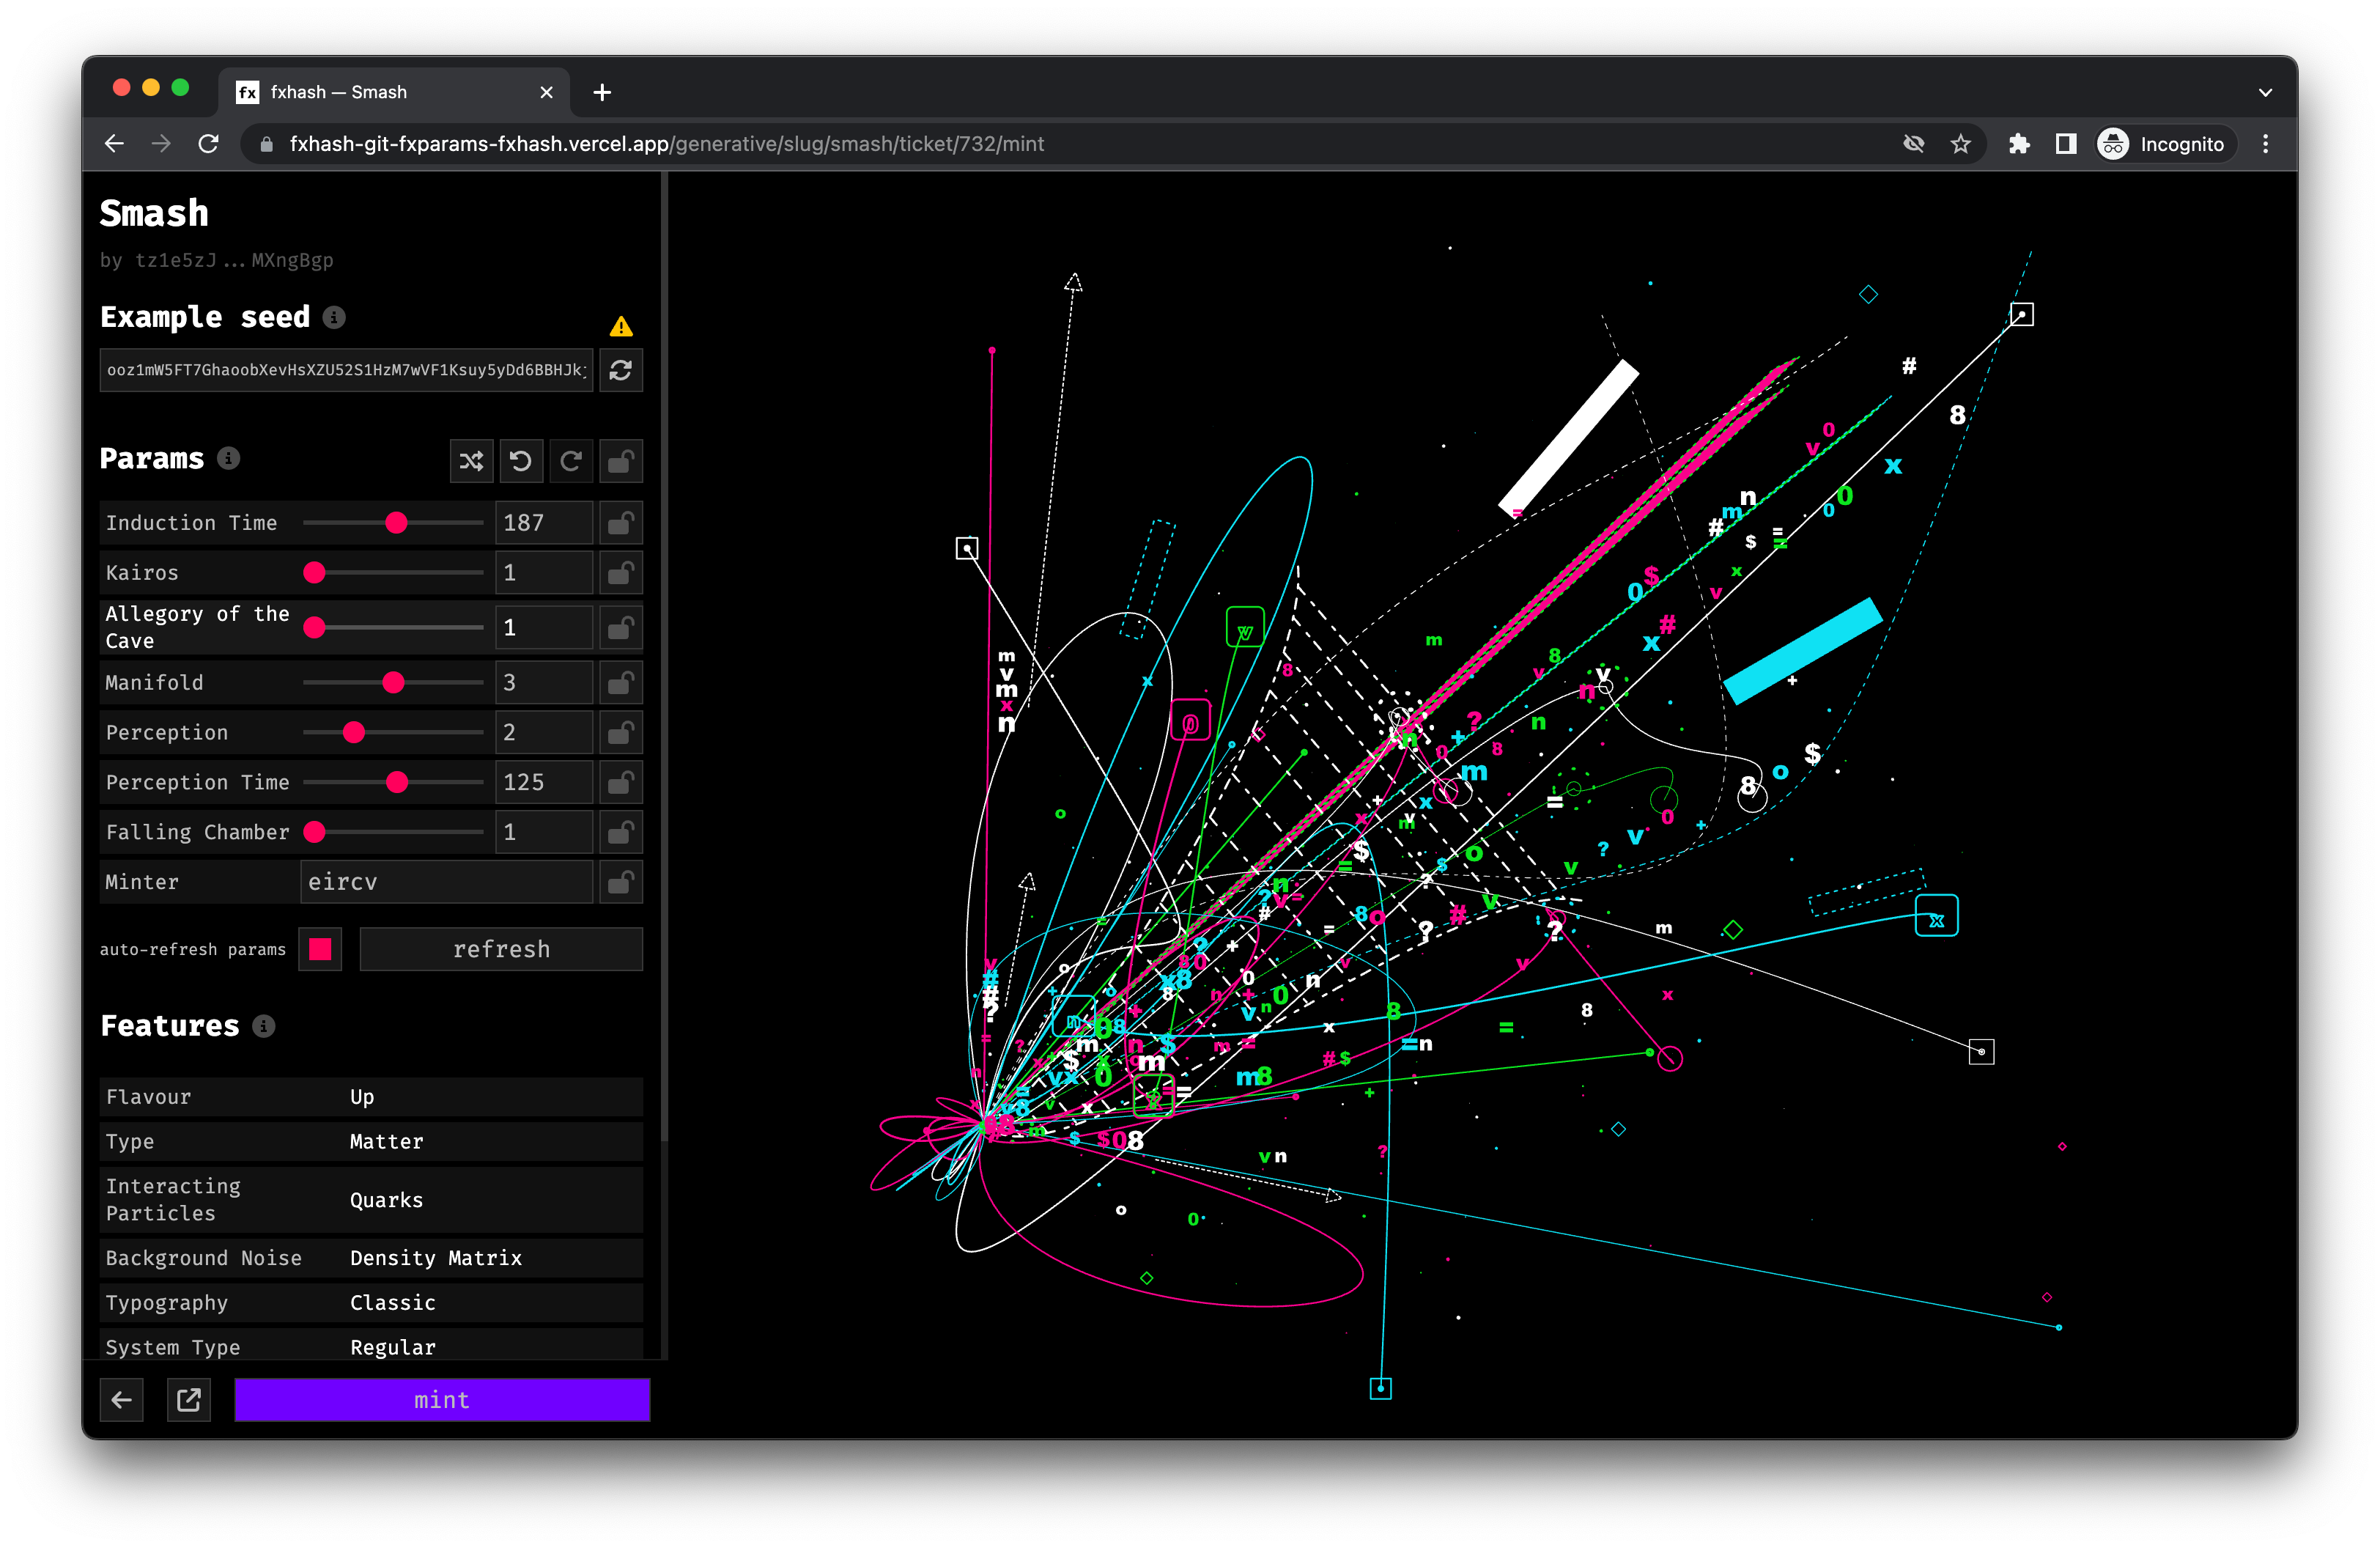Screen dimensions: 2380x1548
Task: Toggle the auto-refresh params checkbox
Action: (x=320, y=949)
